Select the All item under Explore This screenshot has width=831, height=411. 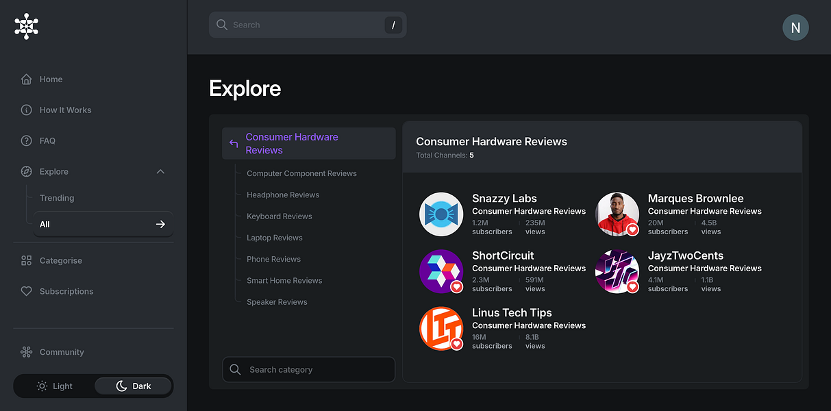pyautogui.click(x=103, y=225)
